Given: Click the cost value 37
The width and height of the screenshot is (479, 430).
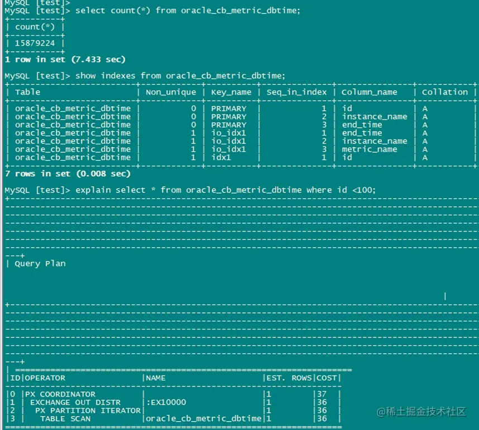Looking at the screenshot, I should point(322,394).
